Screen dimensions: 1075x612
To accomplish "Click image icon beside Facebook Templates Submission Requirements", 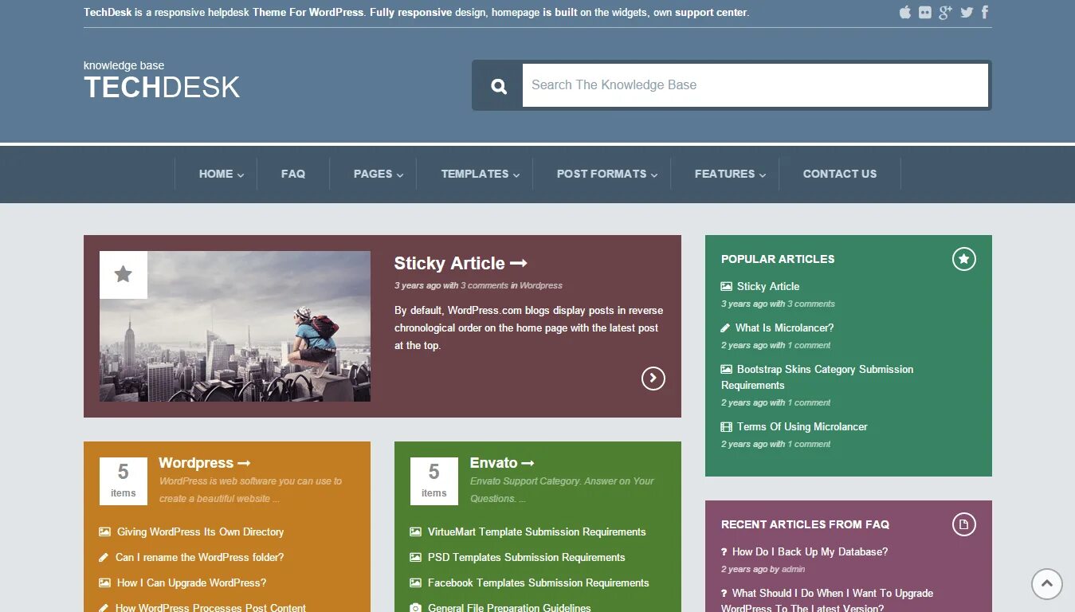I will click(x=416, y=583).
